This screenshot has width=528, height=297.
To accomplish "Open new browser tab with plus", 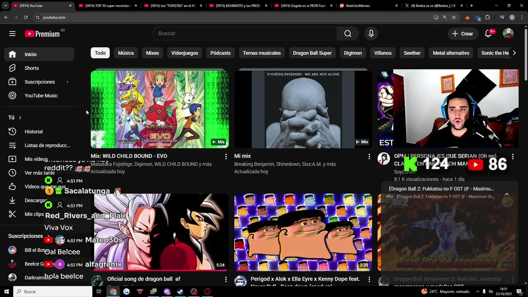I will 471,6.
